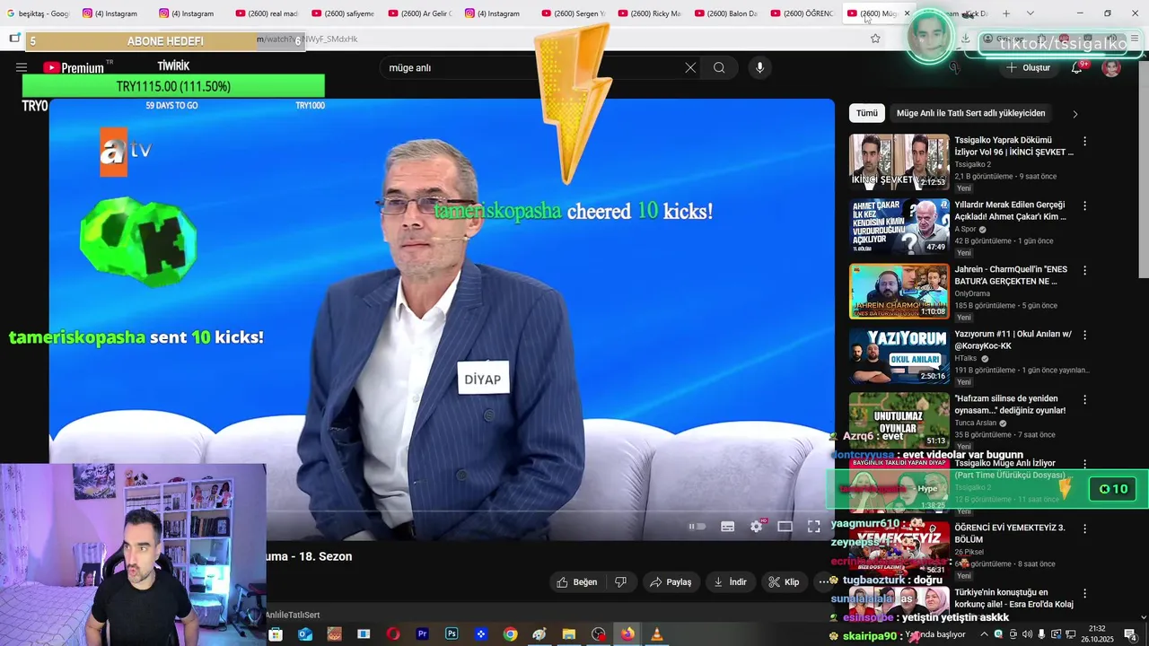The height and width of the screenshot is (646, 1149).
Task: Open player settings gear
Action: (x=757, y=527)
